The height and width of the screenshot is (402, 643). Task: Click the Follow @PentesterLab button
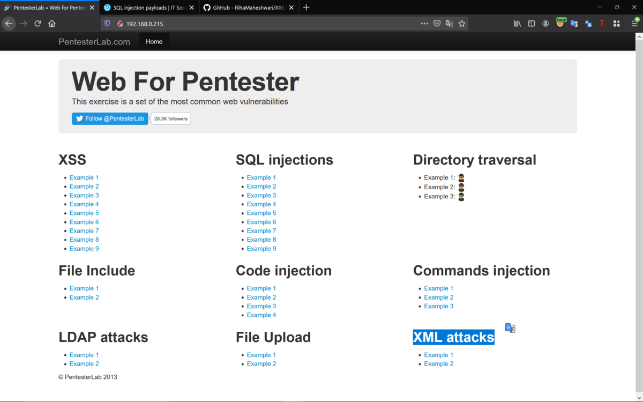pos(110,118)
